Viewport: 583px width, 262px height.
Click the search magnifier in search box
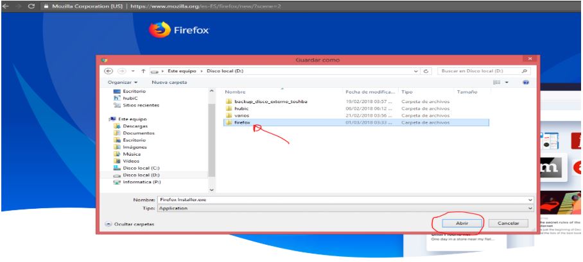click(x=525, y=71)
